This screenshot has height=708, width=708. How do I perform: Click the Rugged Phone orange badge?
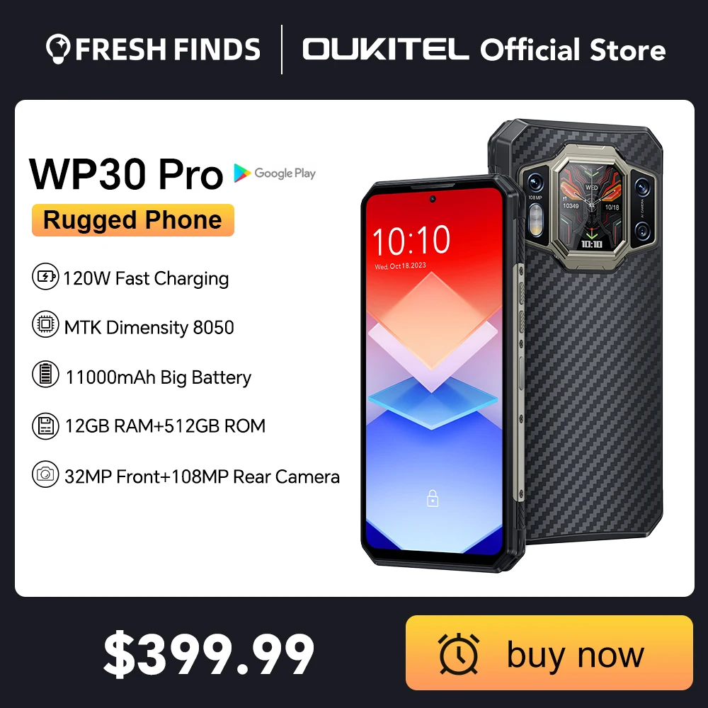click(133, 220)
